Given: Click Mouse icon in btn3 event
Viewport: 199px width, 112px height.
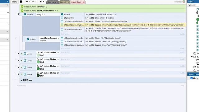Looking at the screenshot, I should tap(25, 68).
